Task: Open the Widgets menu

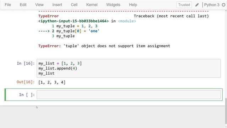Action: 113,5
